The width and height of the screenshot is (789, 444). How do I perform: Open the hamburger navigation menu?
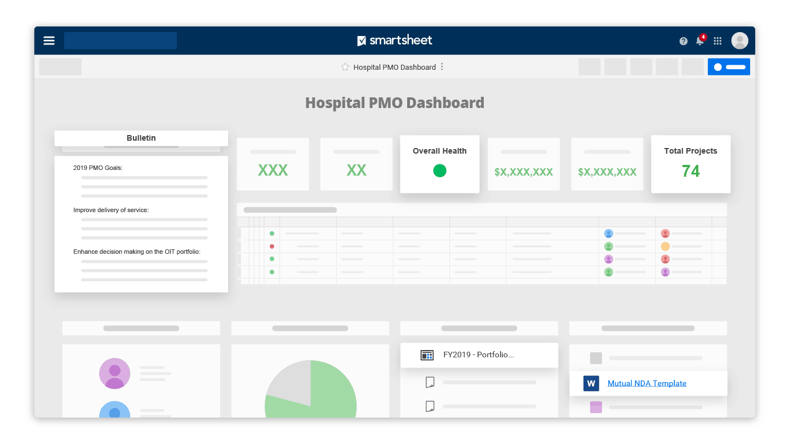(49, 41)
